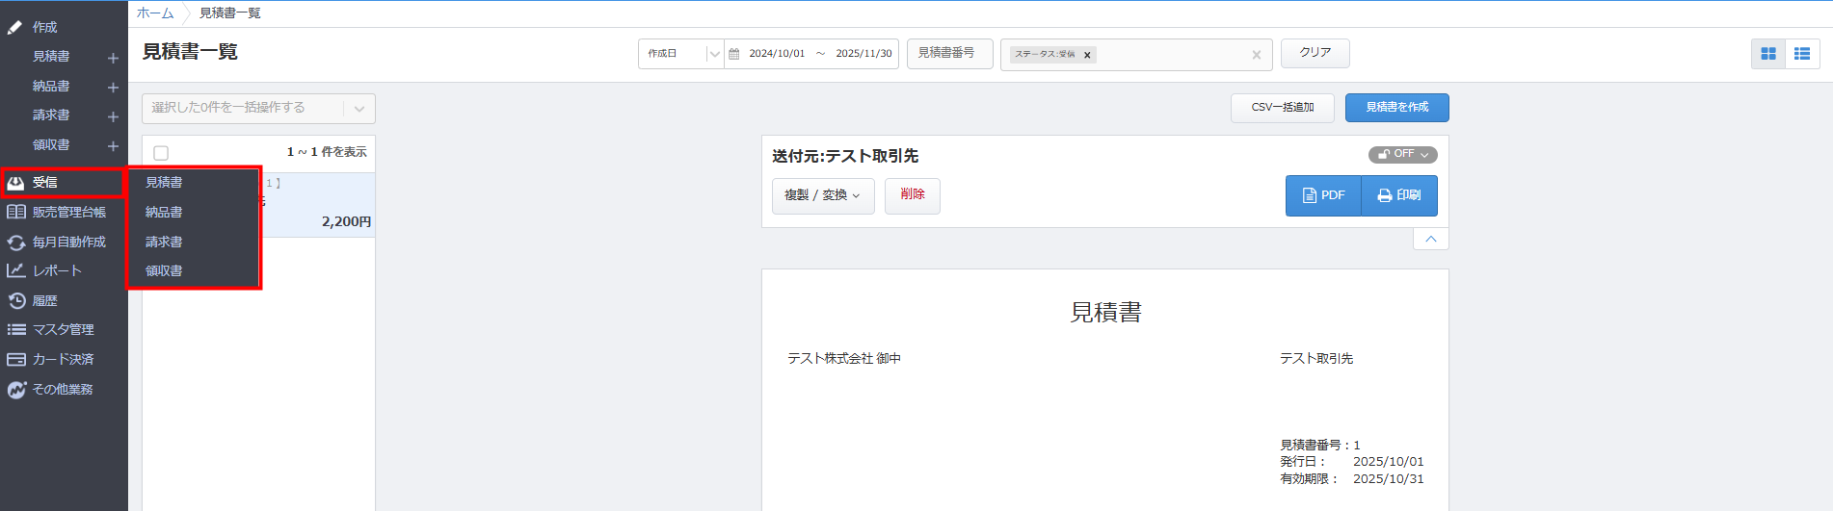This screenshot has height=511, width=1833.
Task: Switch to list view icon
Action: (x=1801, y=54)
